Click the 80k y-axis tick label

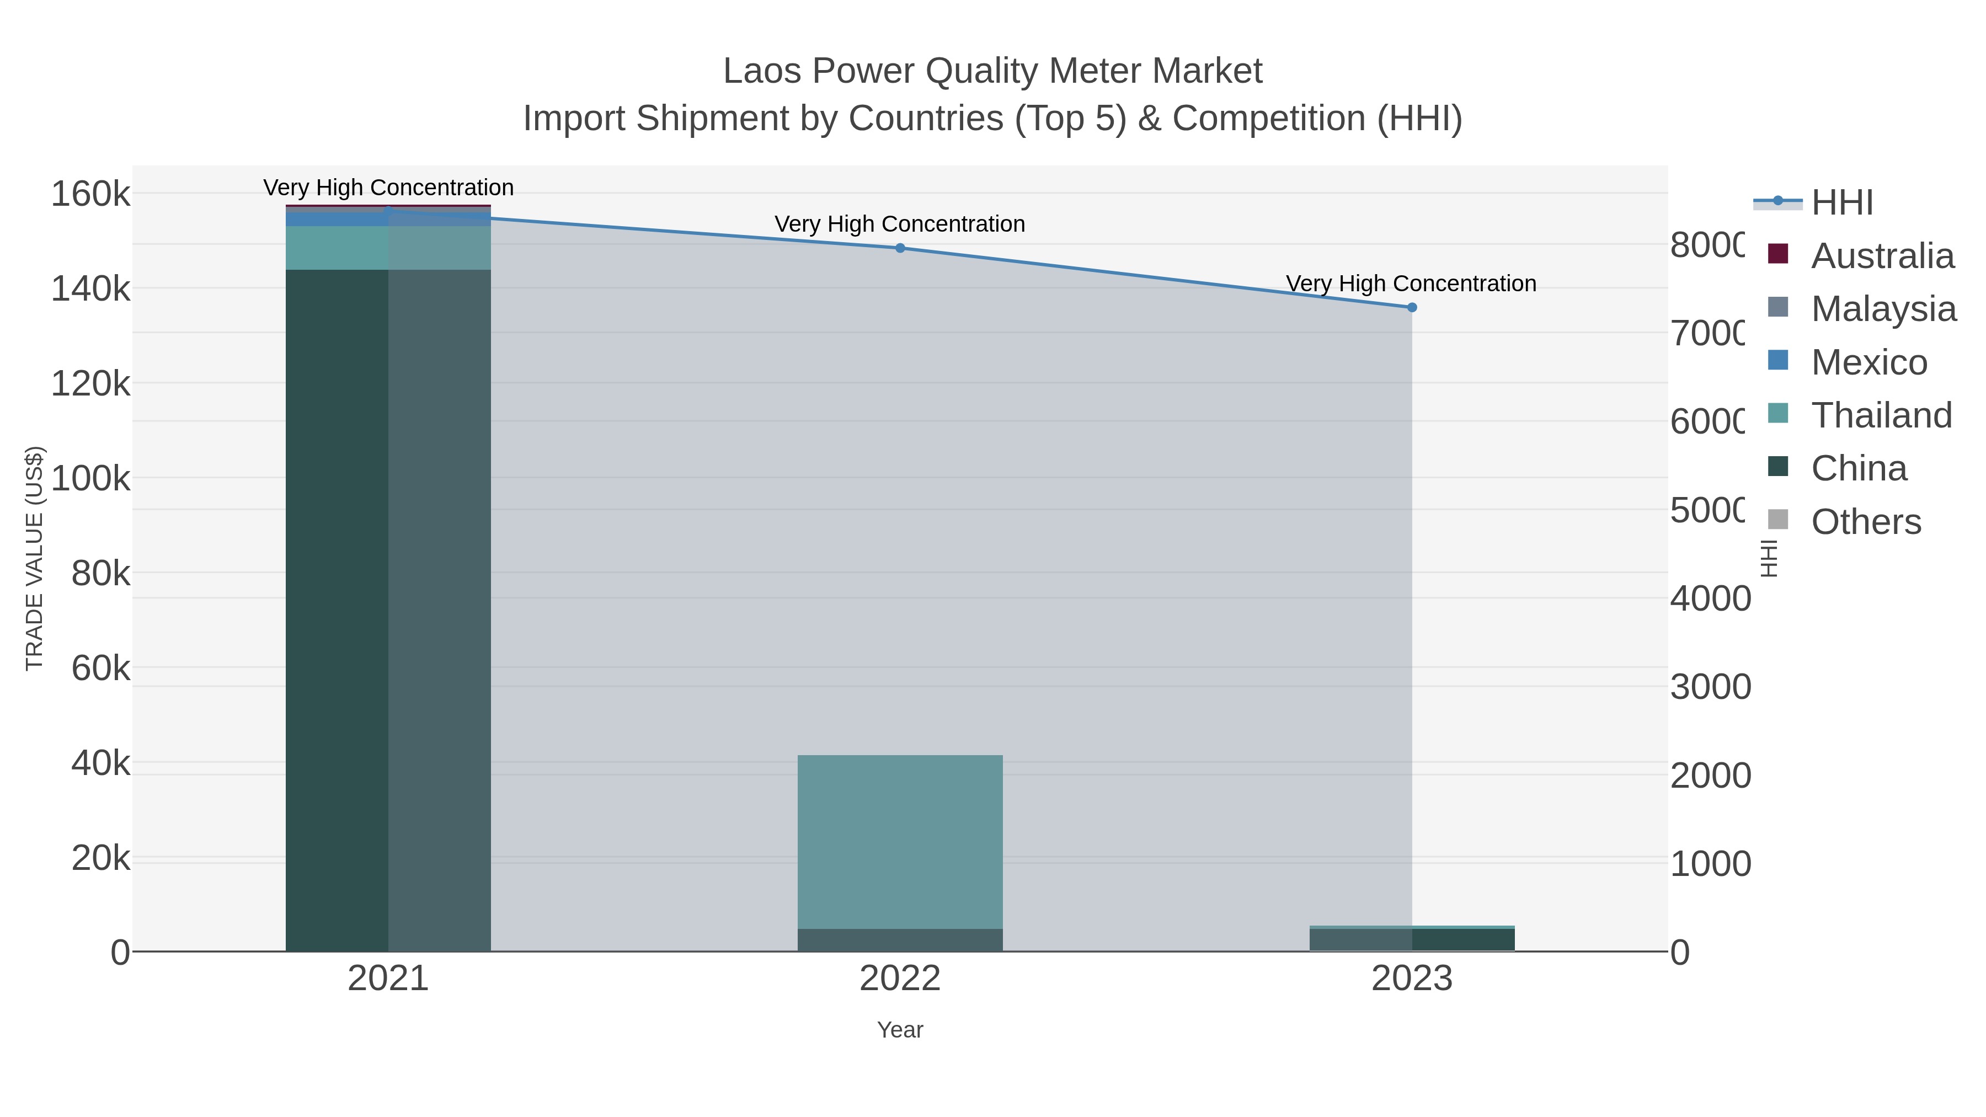pos(101,574)
